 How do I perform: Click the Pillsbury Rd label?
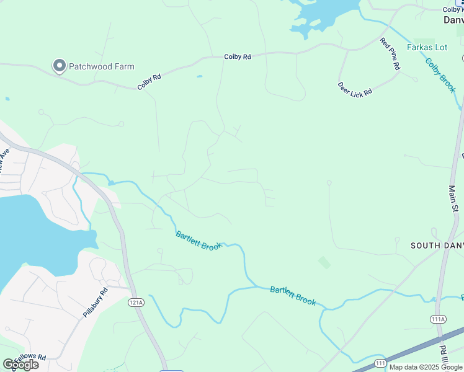(x=96, y=302)
